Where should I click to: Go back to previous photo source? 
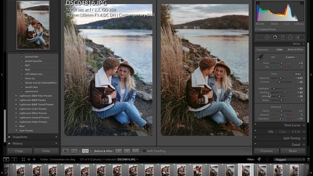(x=29, y=159)
